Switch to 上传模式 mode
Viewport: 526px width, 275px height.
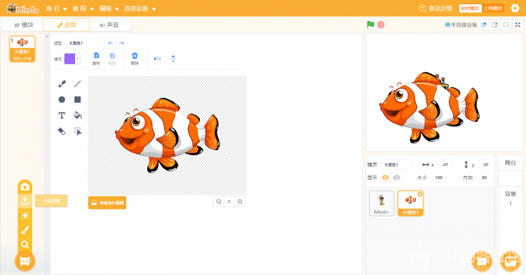tap(493, 8)
